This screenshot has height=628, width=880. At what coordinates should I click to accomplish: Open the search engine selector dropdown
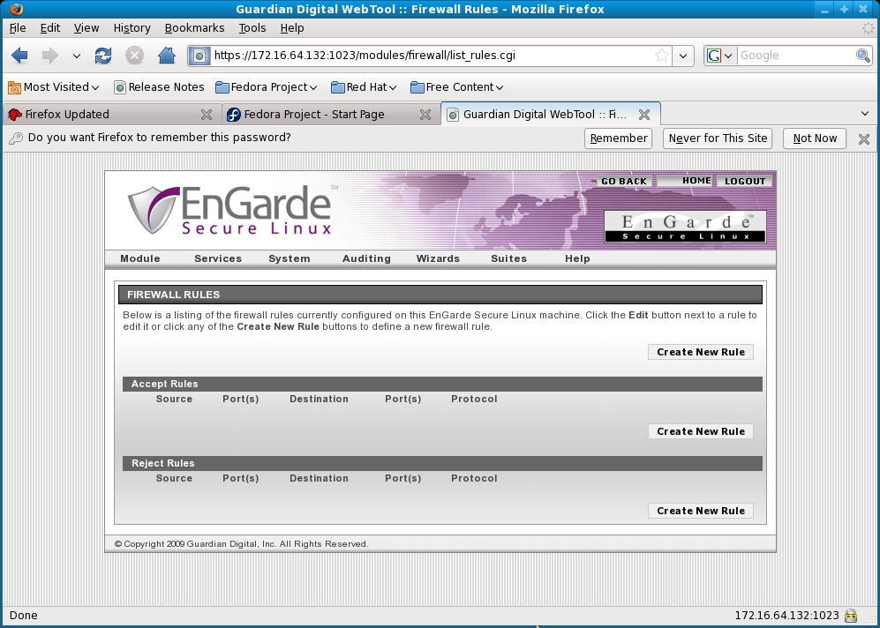click(x=720, y=56)
